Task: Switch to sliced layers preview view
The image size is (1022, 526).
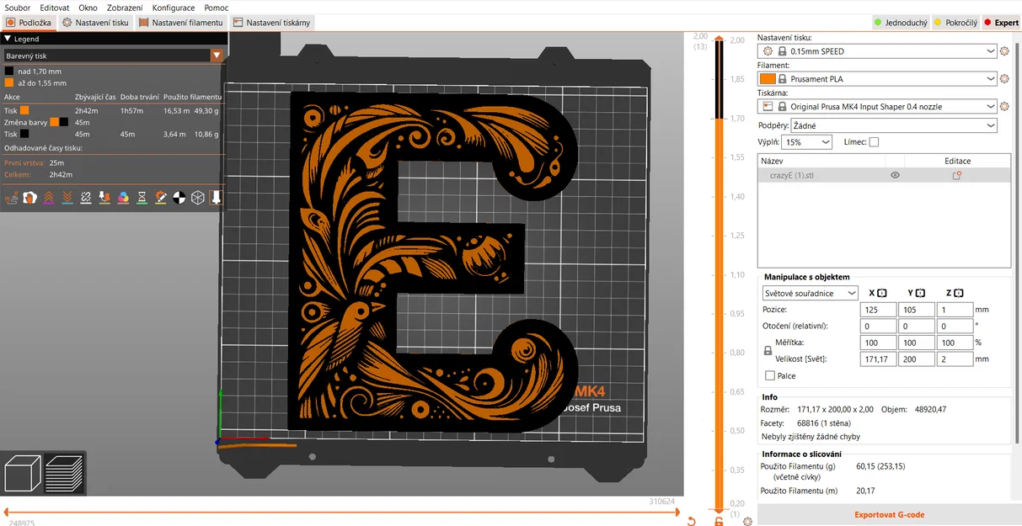Action: (x=64, y=474)
